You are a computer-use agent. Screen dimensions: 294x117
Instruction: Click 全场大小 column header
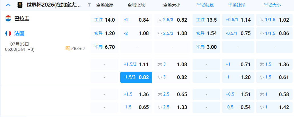click(172, 5)
